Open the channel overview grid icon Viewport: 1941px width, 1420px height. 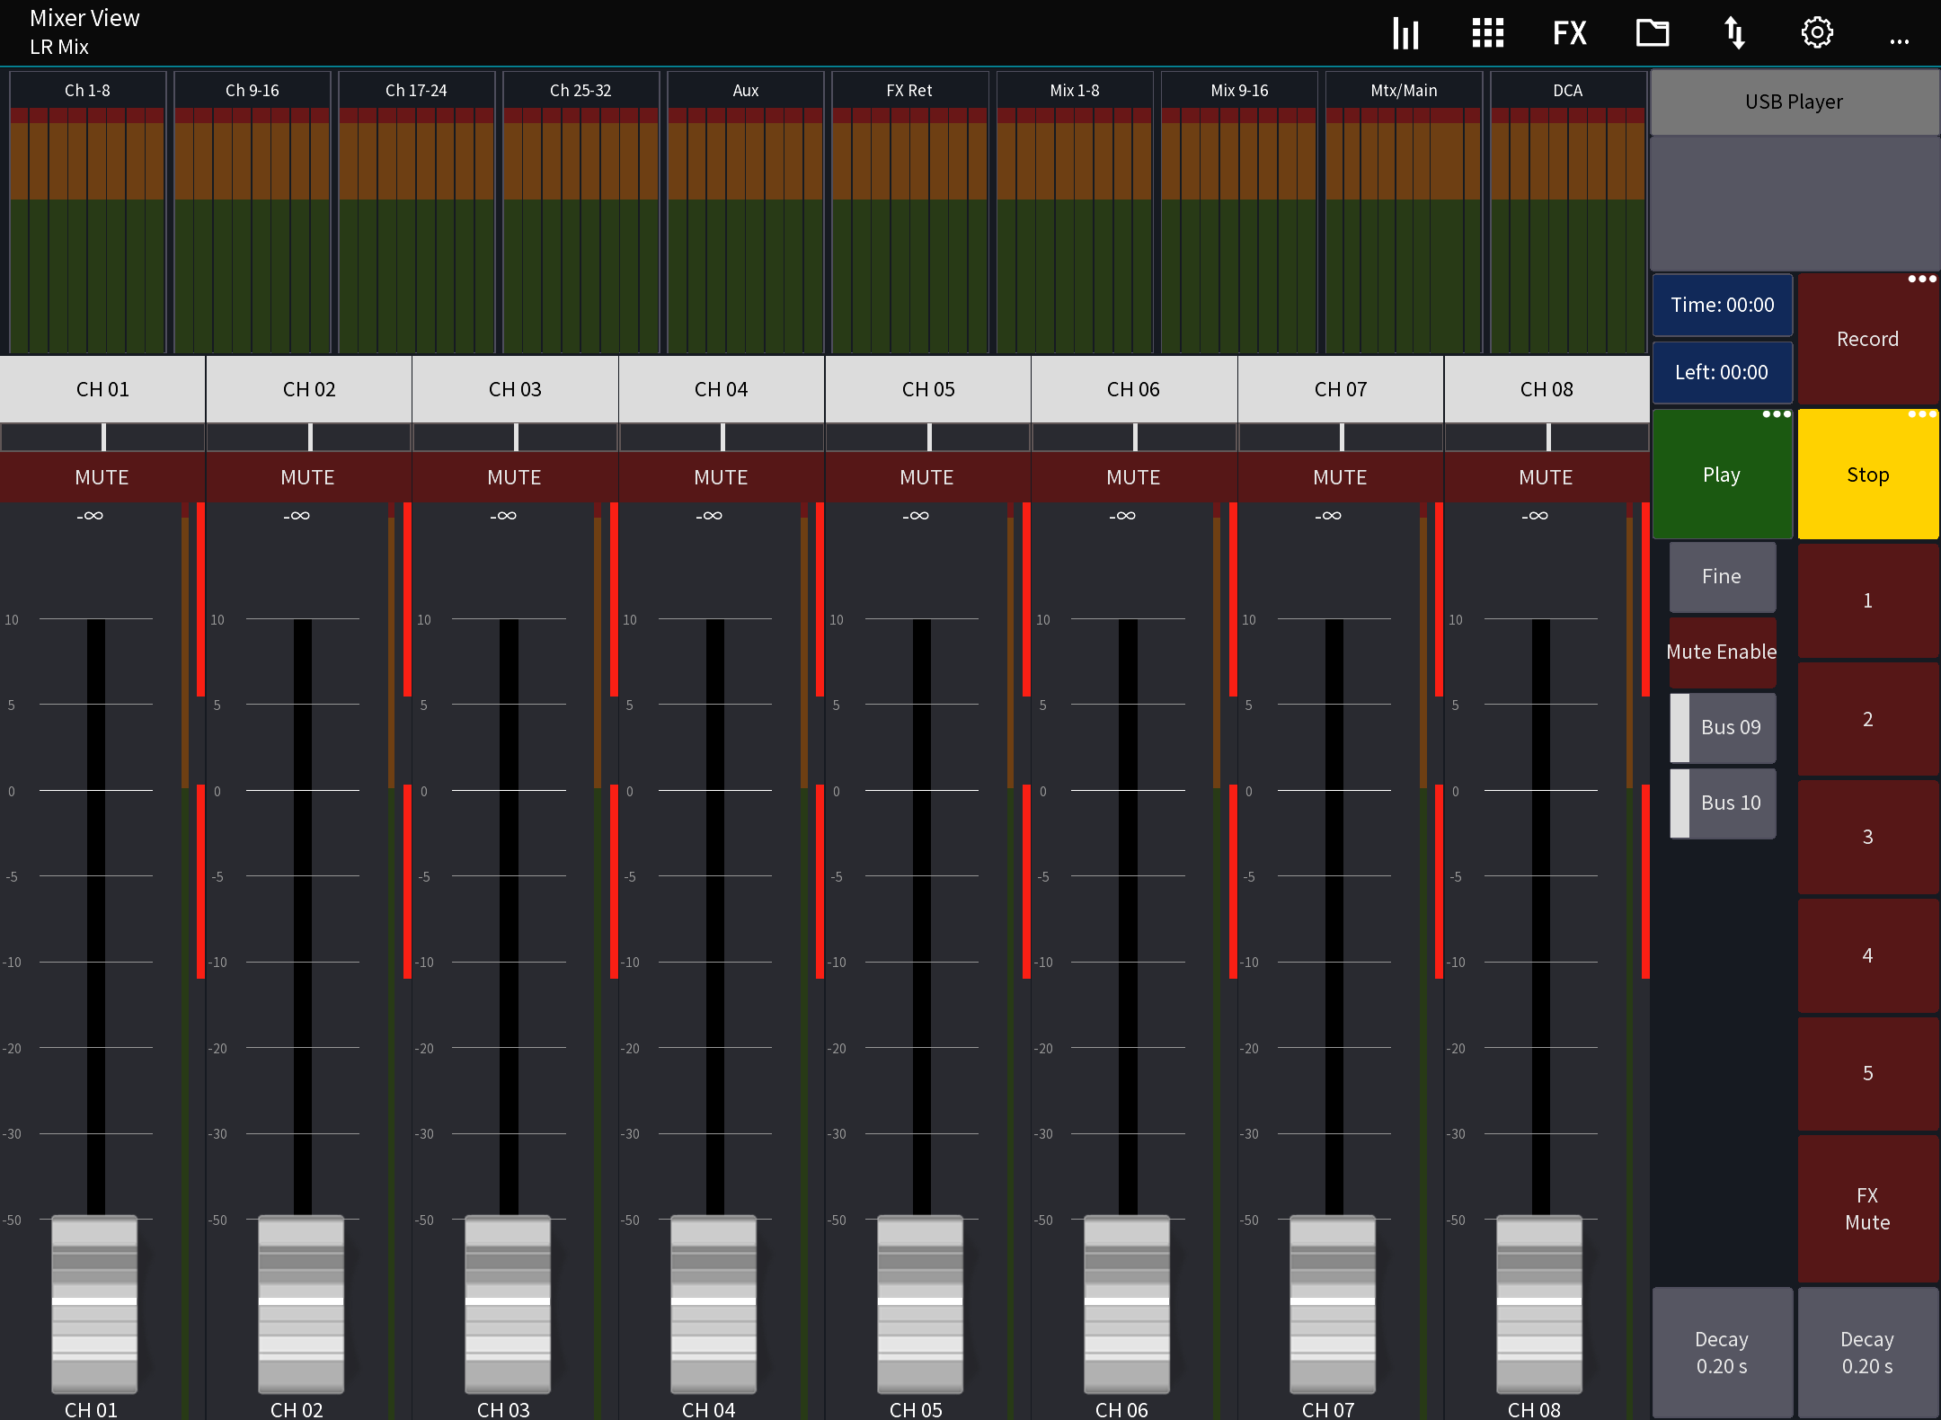(1487, 32)
